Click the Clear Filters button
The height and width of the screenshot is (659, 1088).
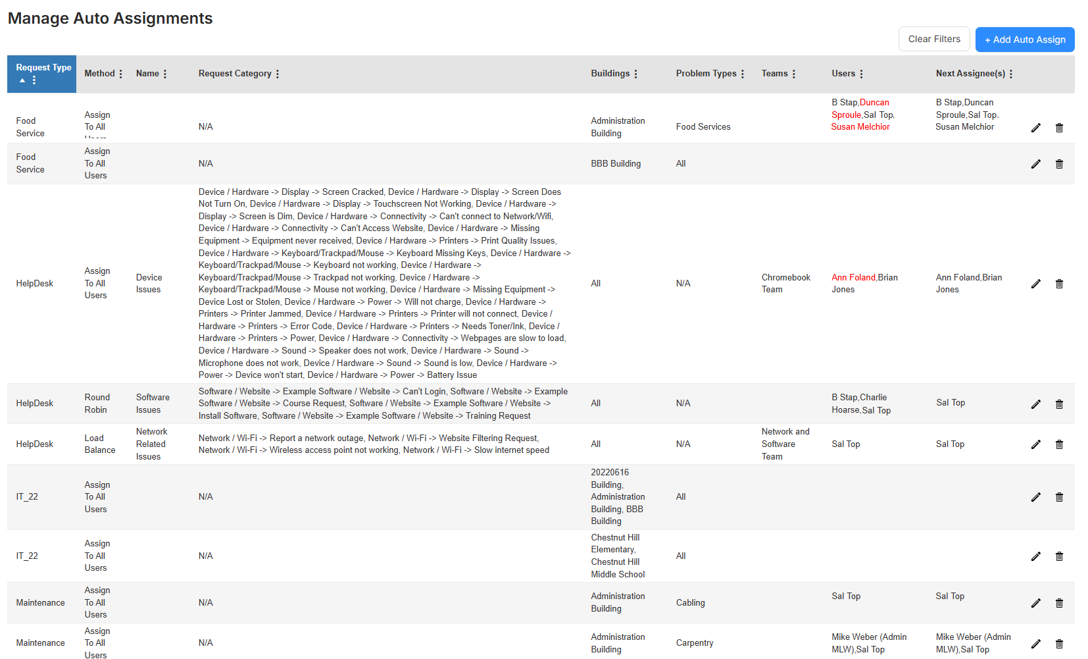click(x=933, y=39)
